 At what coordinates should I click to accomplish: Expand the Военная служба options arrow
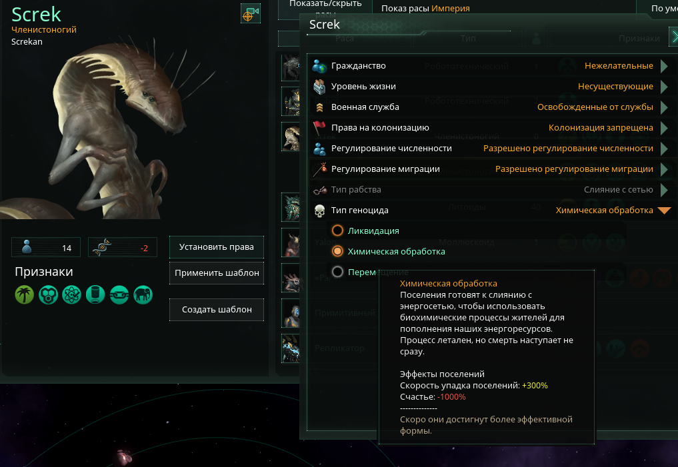tap(664, 107)
